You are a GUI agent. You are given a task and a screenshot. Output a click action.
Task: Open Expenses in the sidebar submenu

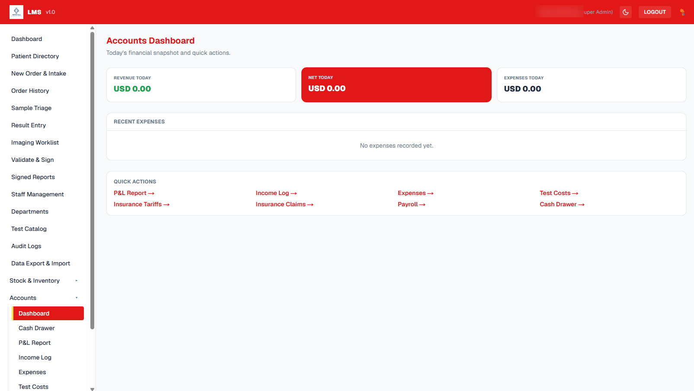32,372
